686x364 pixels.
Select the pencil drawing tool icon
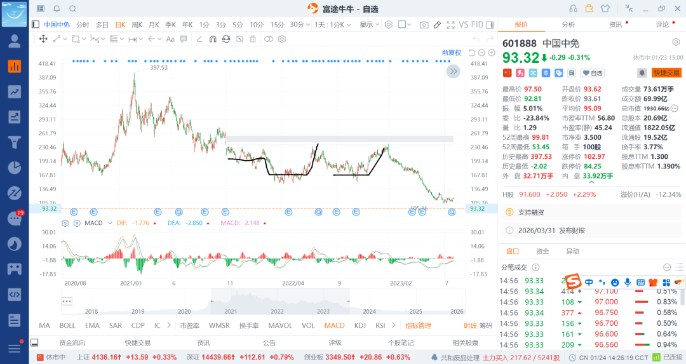pyautogui.click(x=437, y=25)
